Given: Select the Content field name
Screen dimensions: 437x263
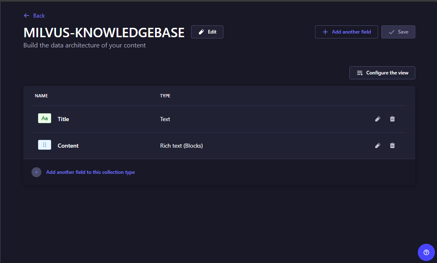Looking at the screenshot, I should point(68,146).
